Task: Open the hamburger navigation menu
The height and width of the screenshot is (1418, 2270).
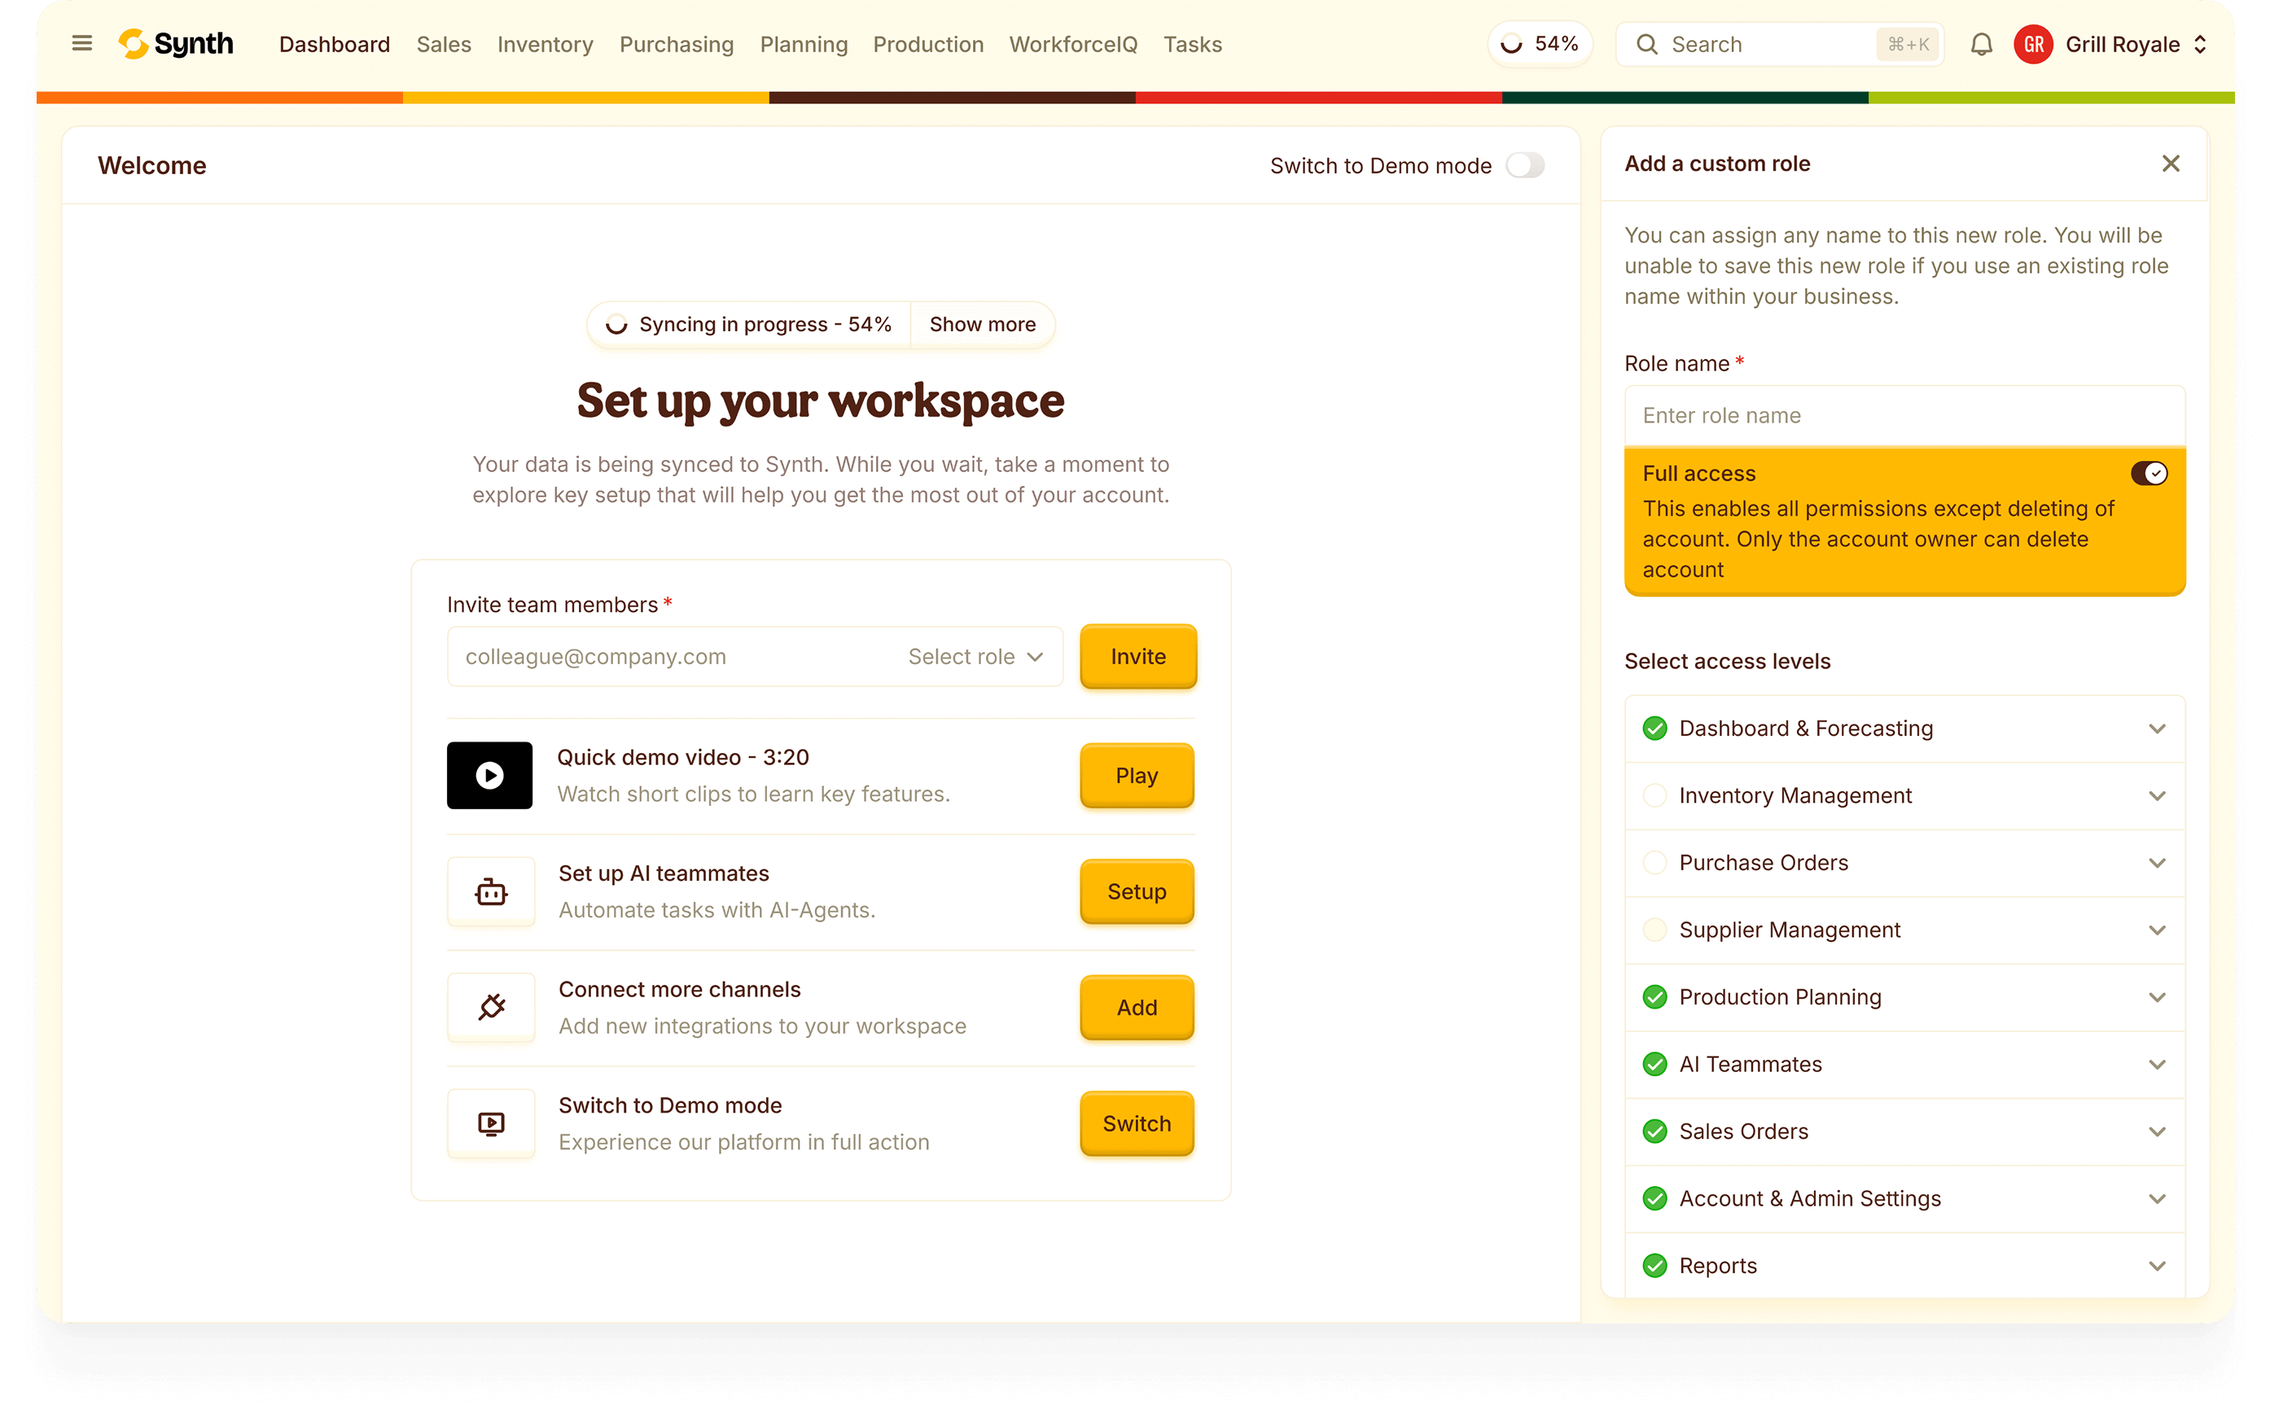Action: pos(81,43)
